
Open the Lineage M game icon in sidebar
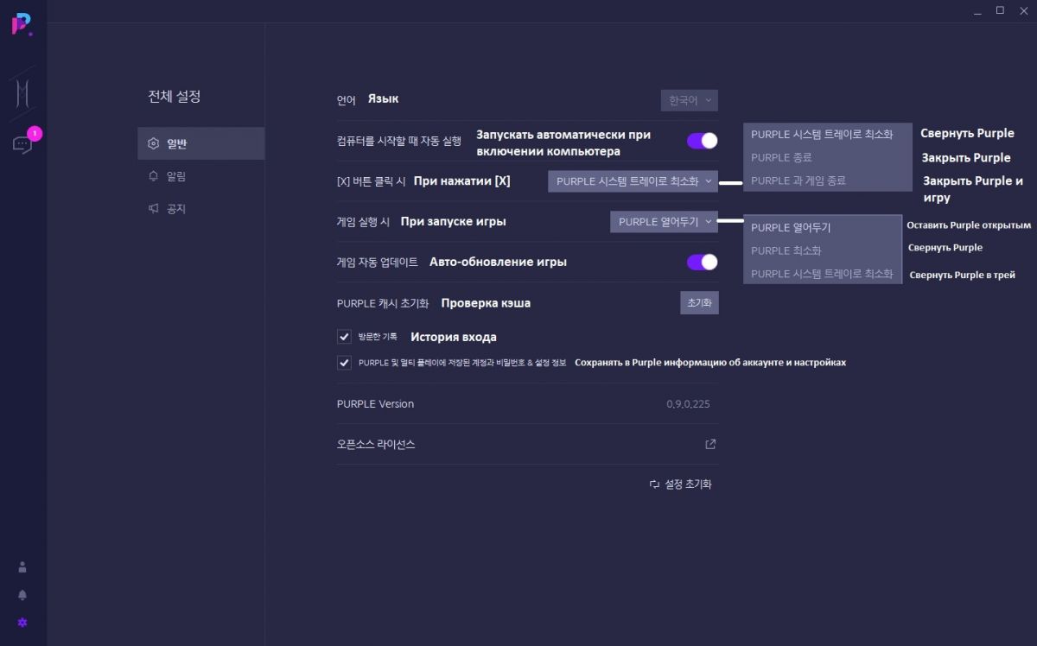tap(22, 92)
